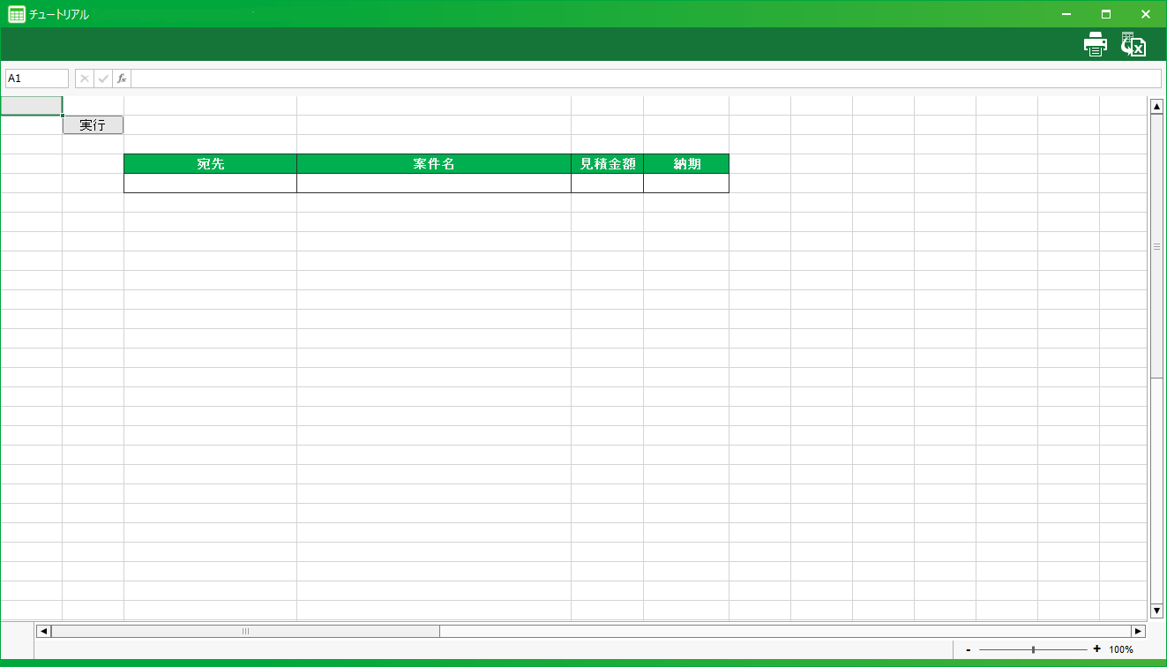Select the 案件名 header cell

point(433,164)
